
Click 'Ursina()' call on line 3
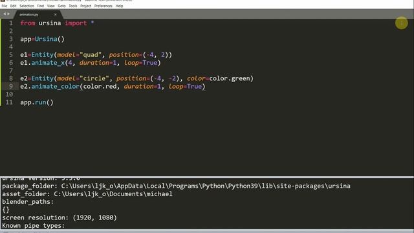50,39
